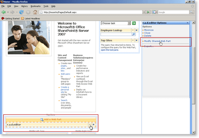199x138 pixels.
Task: Open the View menu
Action: pos(16,6)
